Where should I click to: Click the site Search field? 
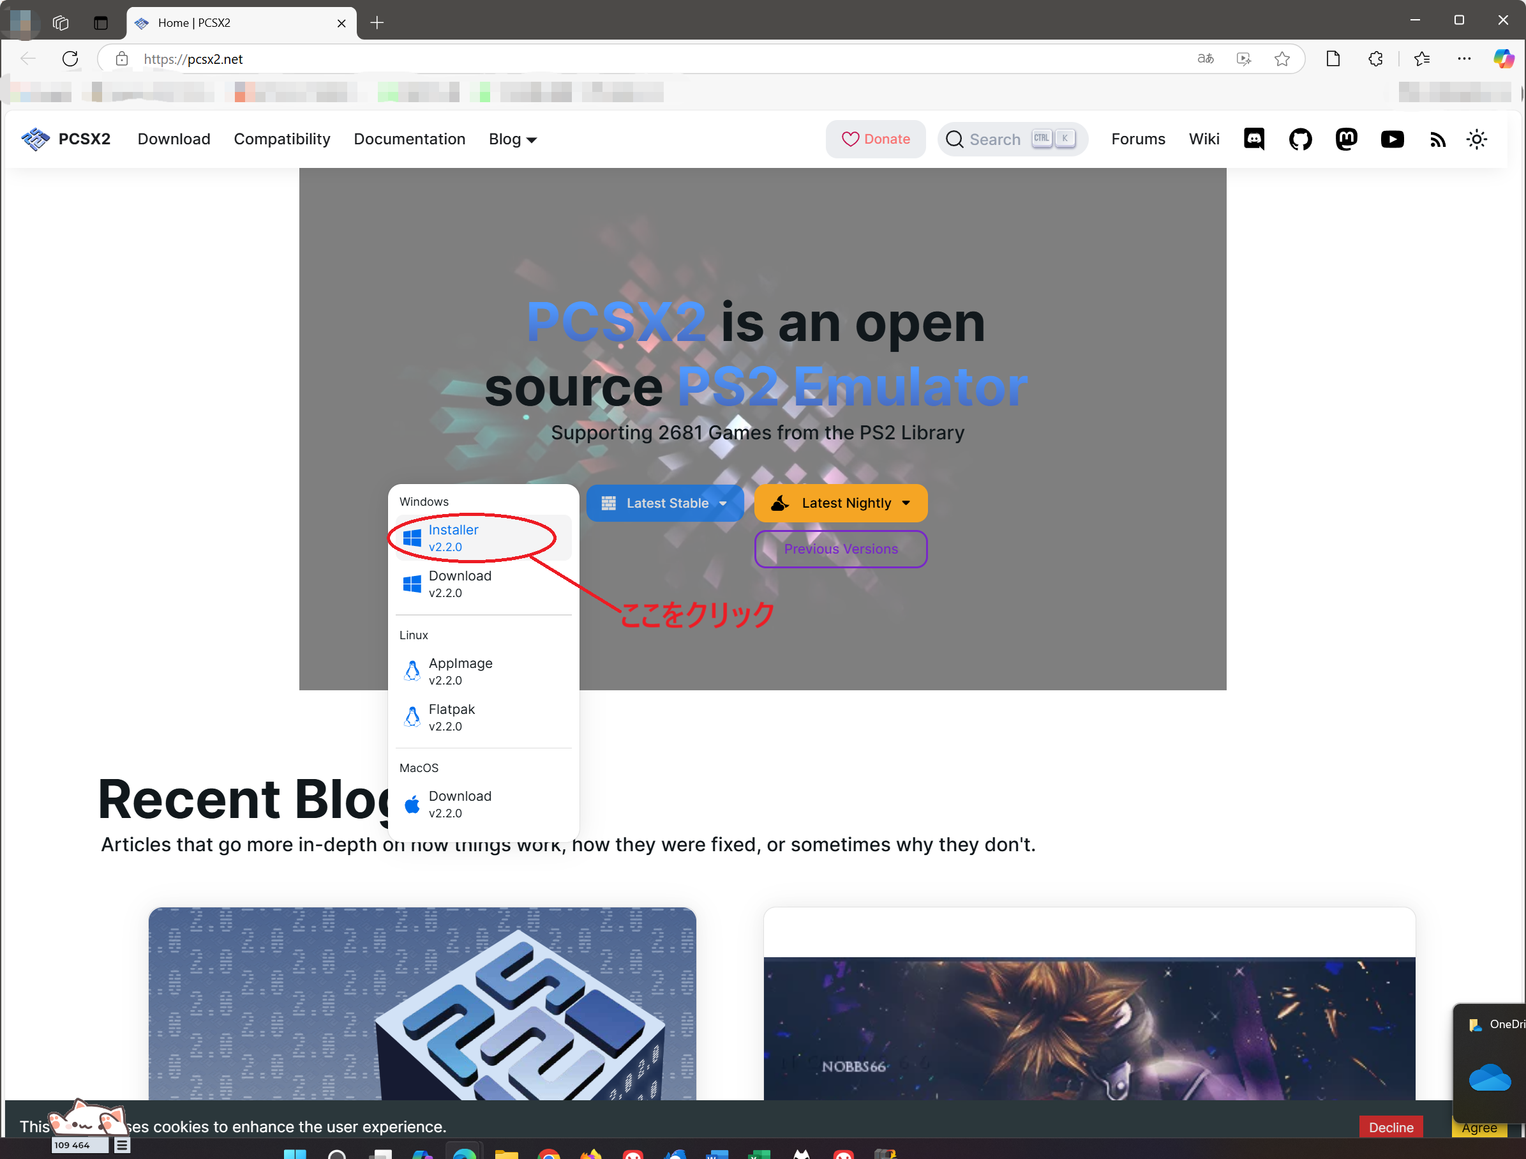pyautogui.click(x=1012, y=139)
